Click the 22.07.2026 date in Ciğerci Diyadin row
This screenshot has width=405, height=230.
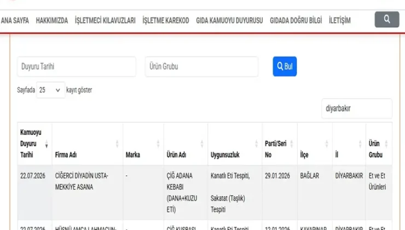[33, 176]
